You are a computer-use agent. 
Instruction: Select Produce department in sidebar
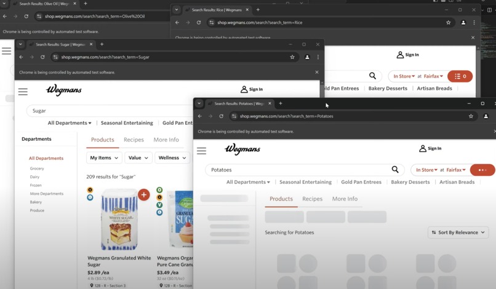[37, 210]
